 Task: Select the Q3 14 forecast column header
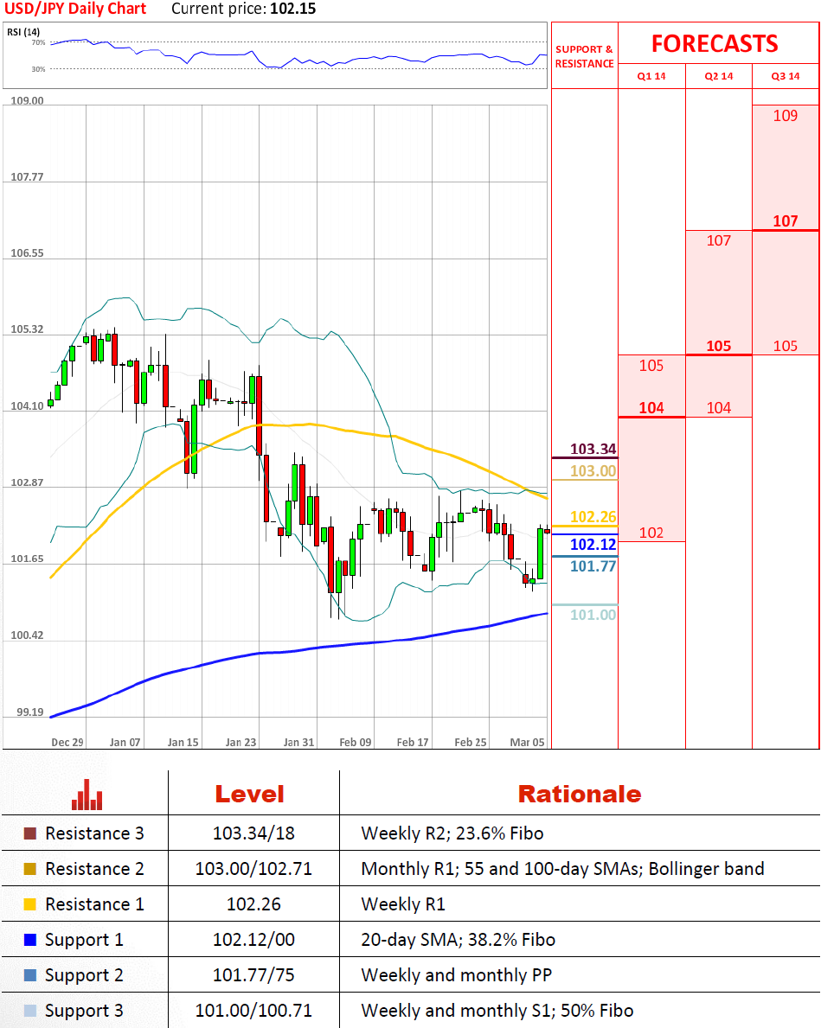pos(786,76)
